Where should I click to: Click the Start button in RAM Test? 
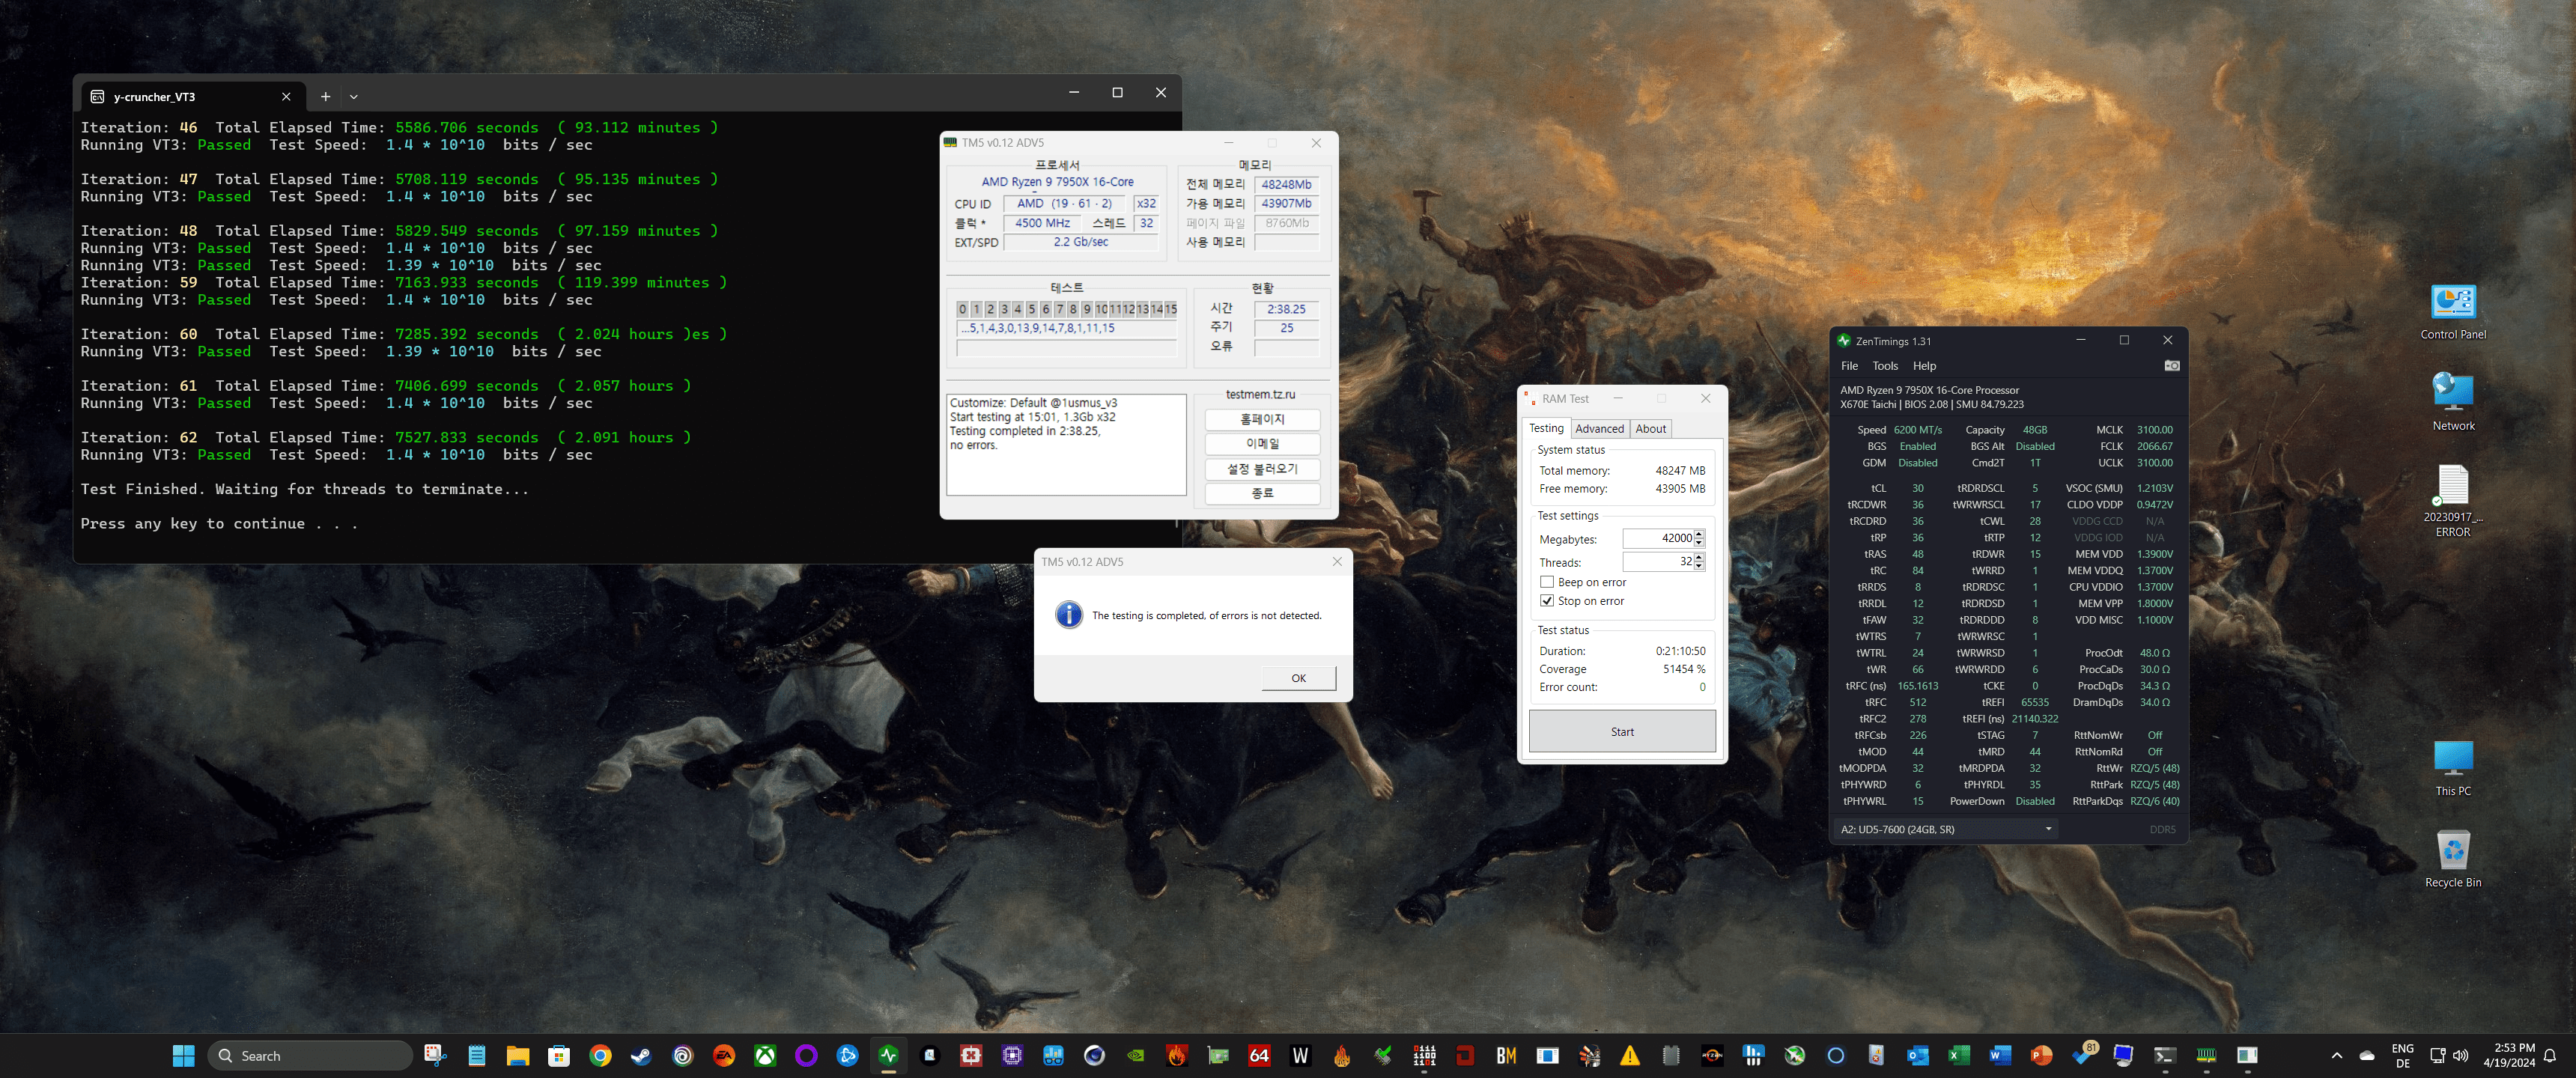click(x=1622, y=732)
